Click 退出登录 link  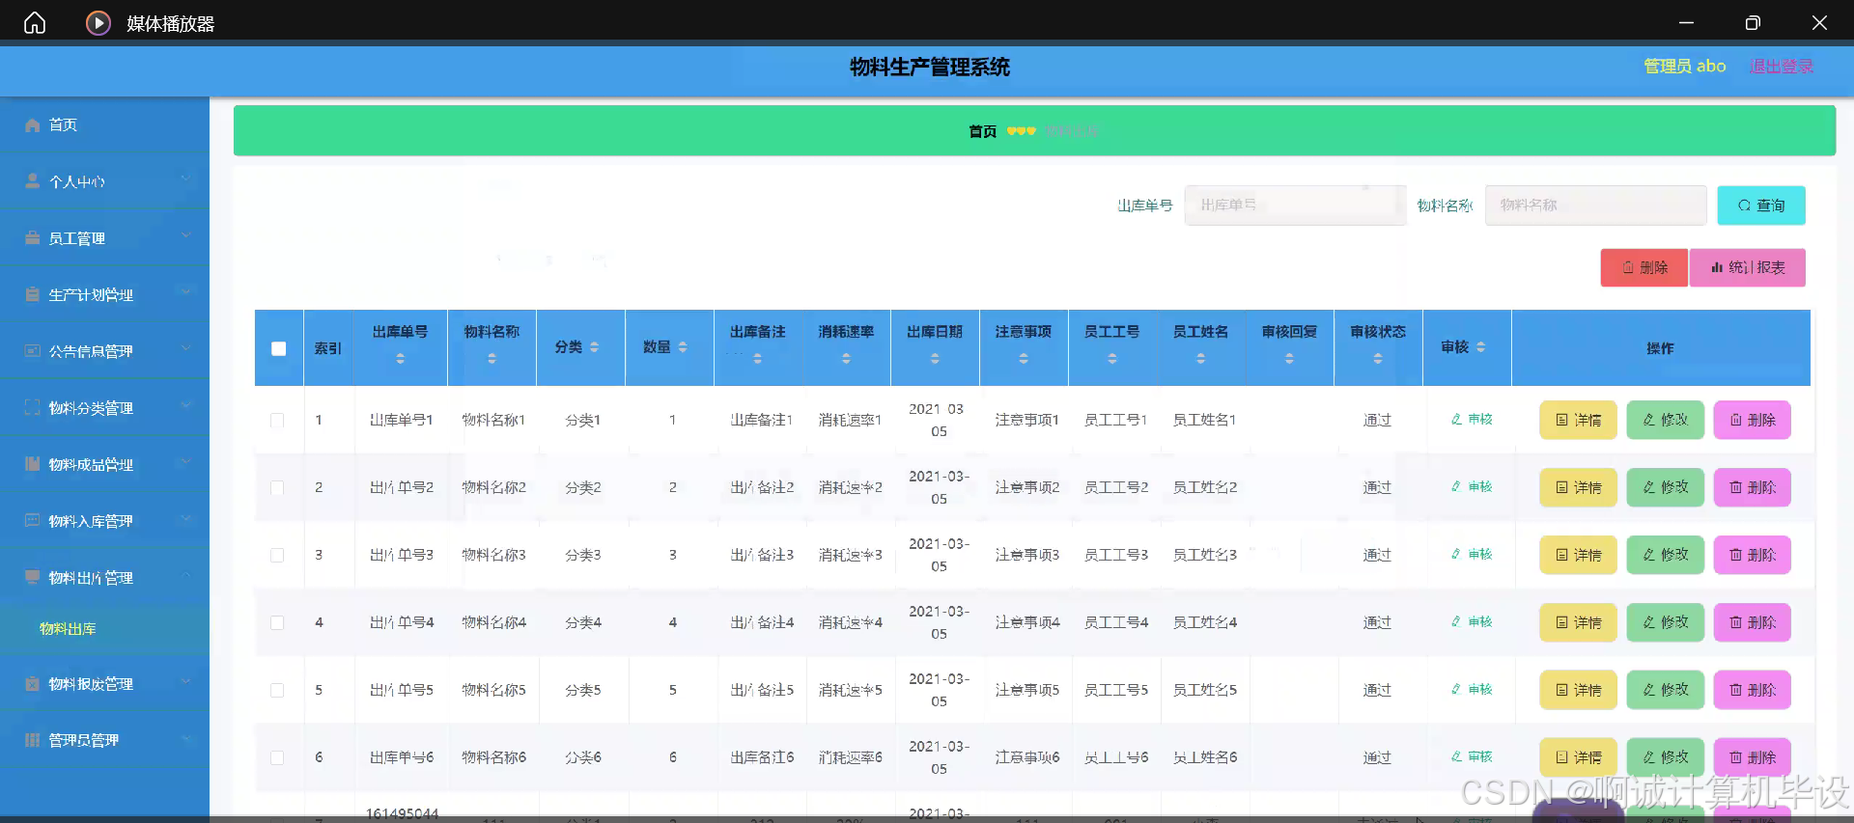(x=1782, y=67)
